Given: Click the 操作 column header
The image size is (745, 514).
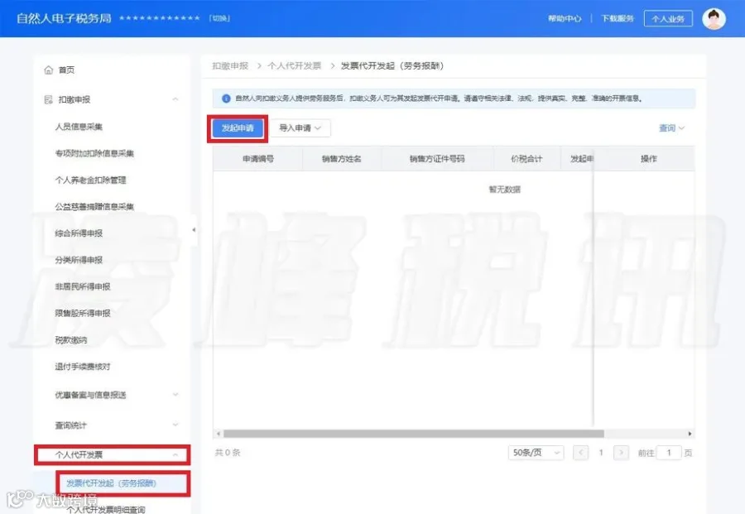Looking at the screenshot, I should pos(648,159).
